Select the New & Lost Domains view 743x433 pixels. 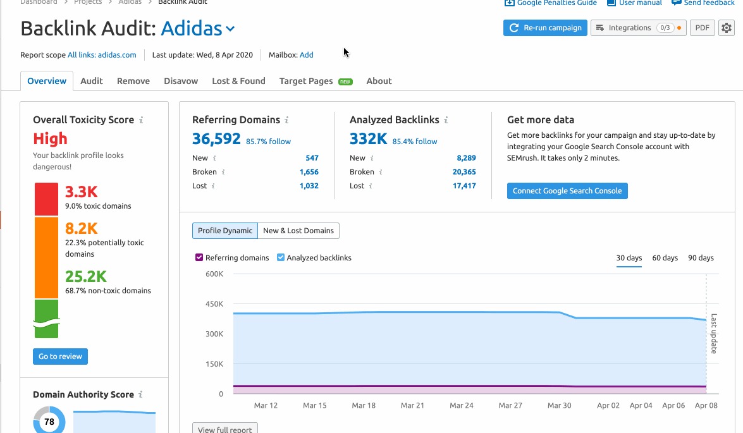click(x=298, y=231)
